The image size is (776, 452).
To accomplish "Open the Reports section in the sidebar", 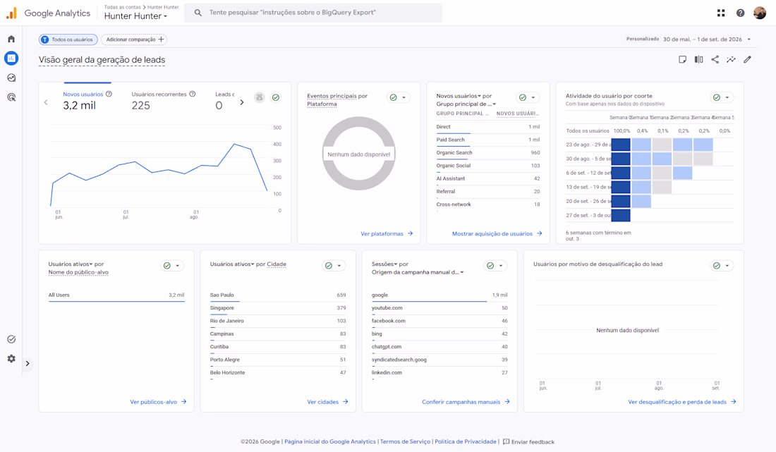I will click(11, 59).
